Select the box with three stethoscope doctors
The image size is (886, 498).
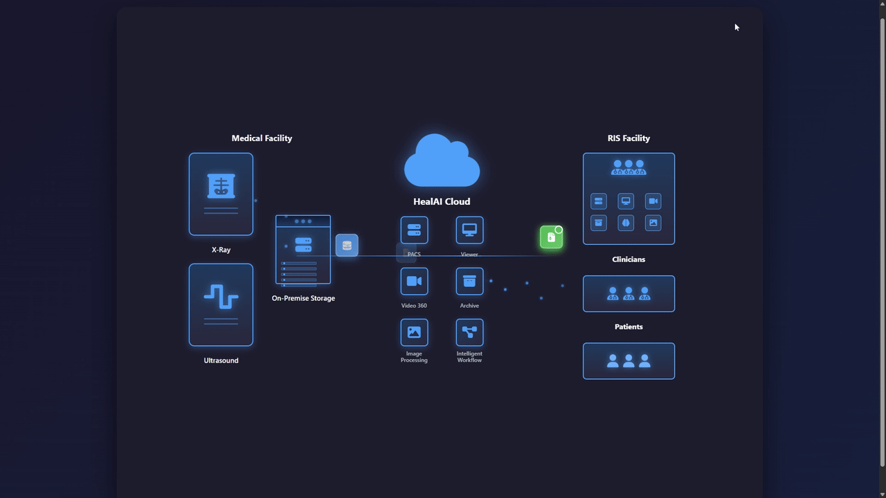629,294
